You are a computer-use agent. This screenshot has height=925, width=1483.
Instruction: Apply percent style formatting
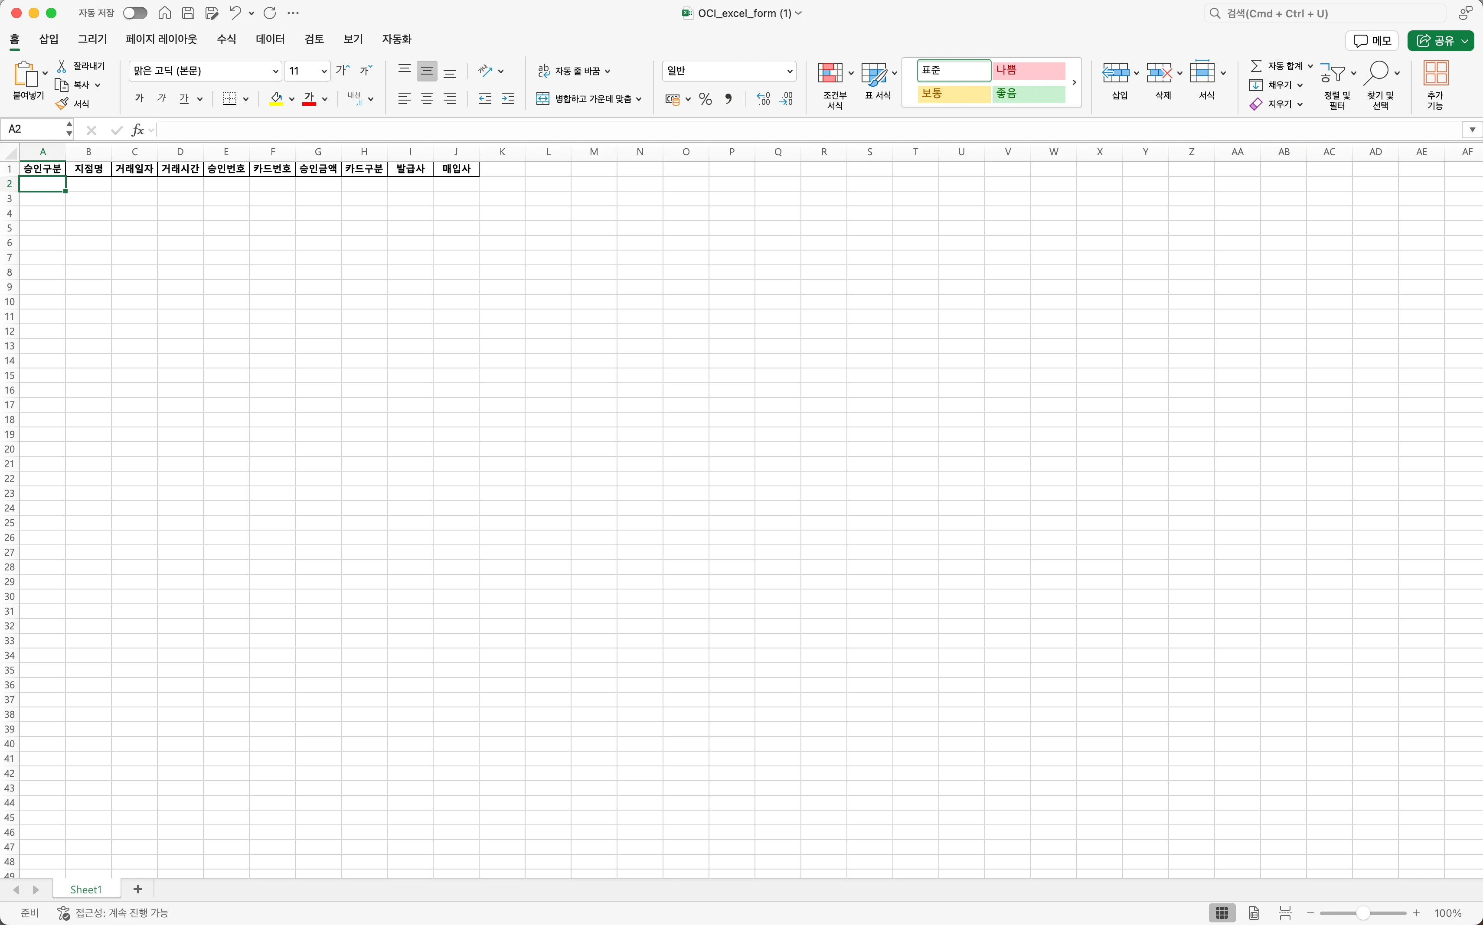[x=705, y=99]
